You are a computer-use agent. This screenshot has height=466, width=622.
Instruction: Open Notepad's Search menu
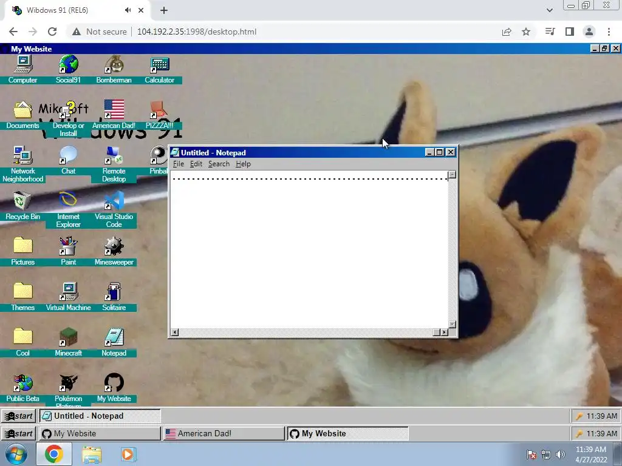click(219, 164)
